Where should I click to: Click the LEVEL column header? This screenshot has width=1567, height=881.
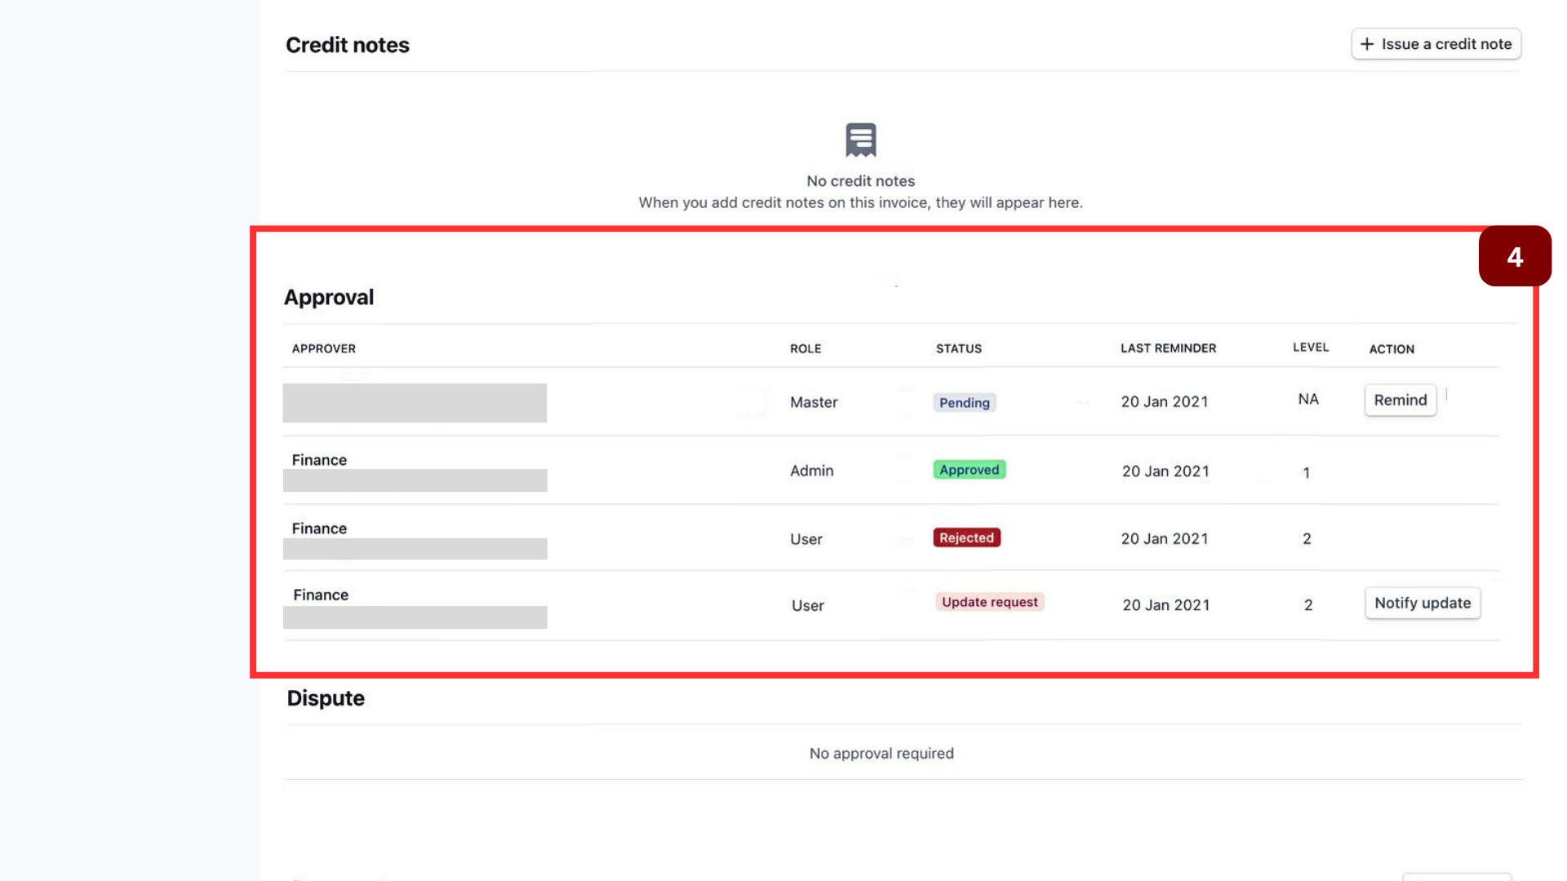1310,348
